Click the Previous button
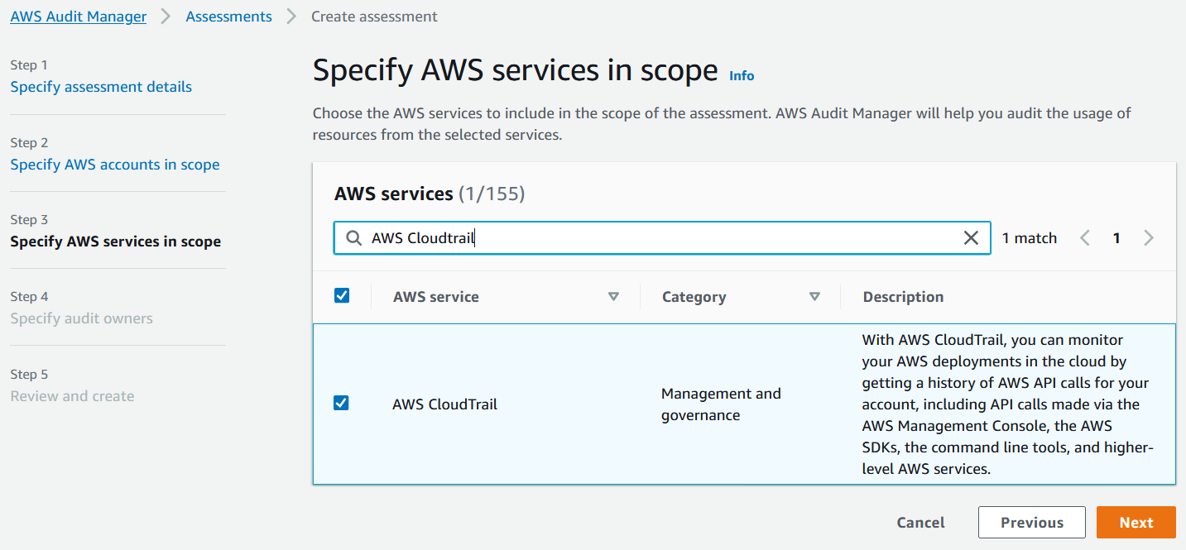The width and height of the screenshot is (1186, 550). [1032, 523]
